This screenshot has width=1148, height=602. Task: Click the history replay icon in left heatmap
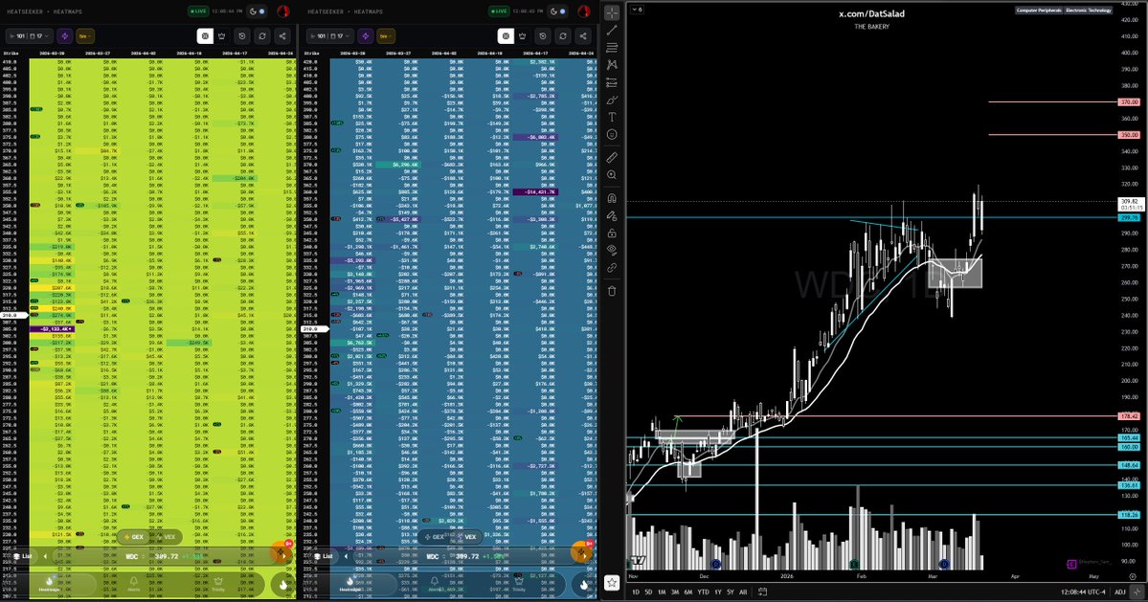coord(242,35)
